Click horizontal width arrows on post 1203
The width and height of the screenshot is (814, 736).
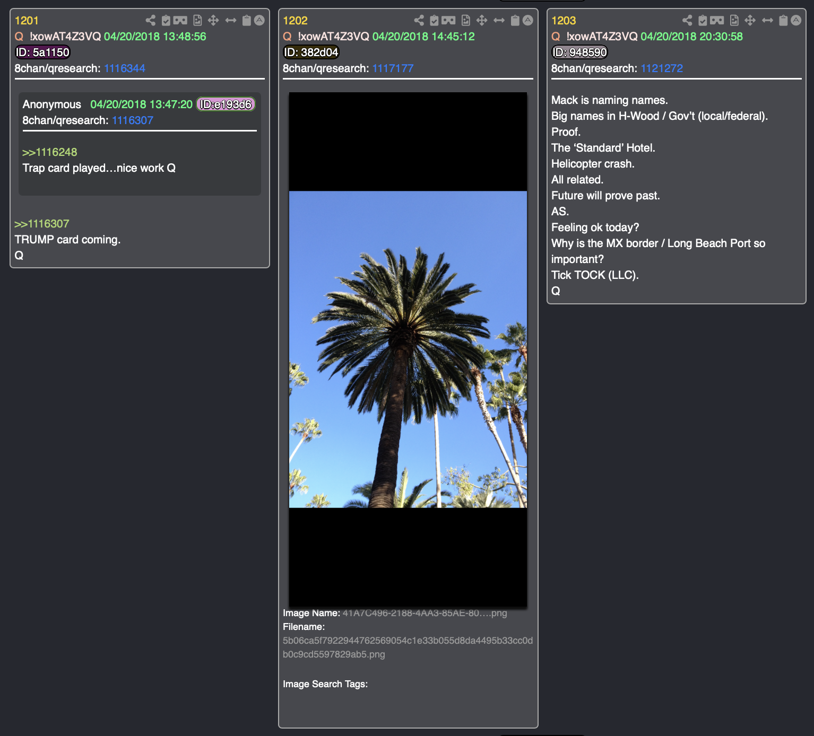[x=768, y=21]
